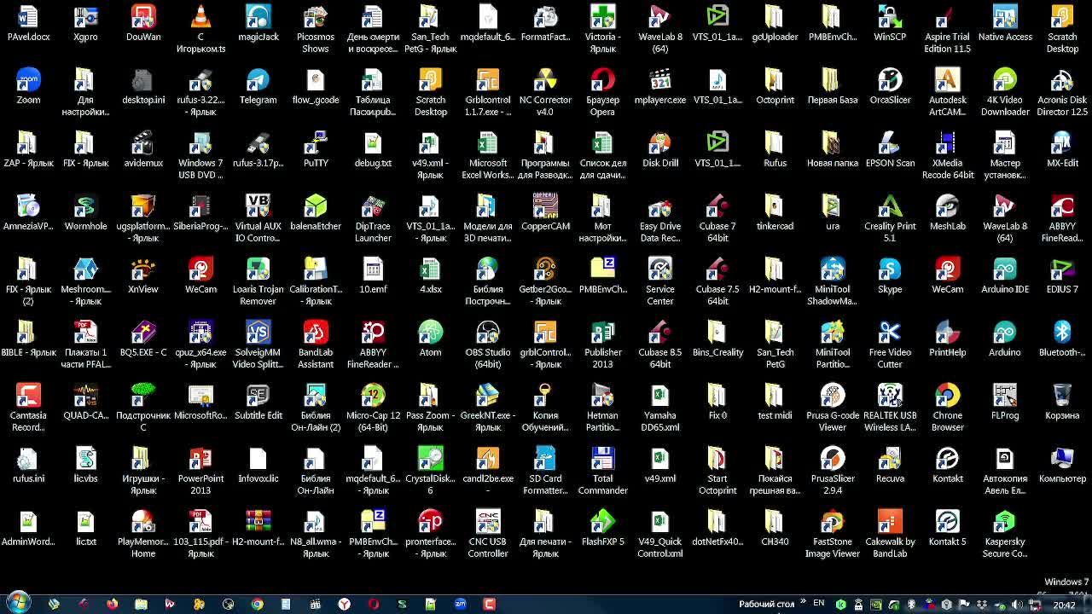Select the 4.xlsx file on desktop
The width and height of the screenshot is (1092, 614).
(x=430, y=271)
